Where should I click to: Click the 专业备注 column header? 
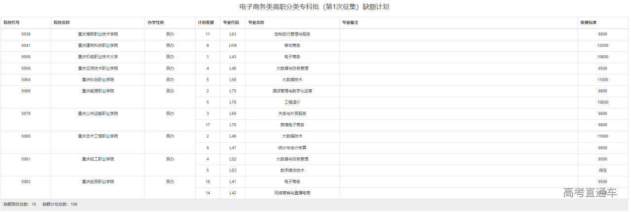(x=350, y=23)
